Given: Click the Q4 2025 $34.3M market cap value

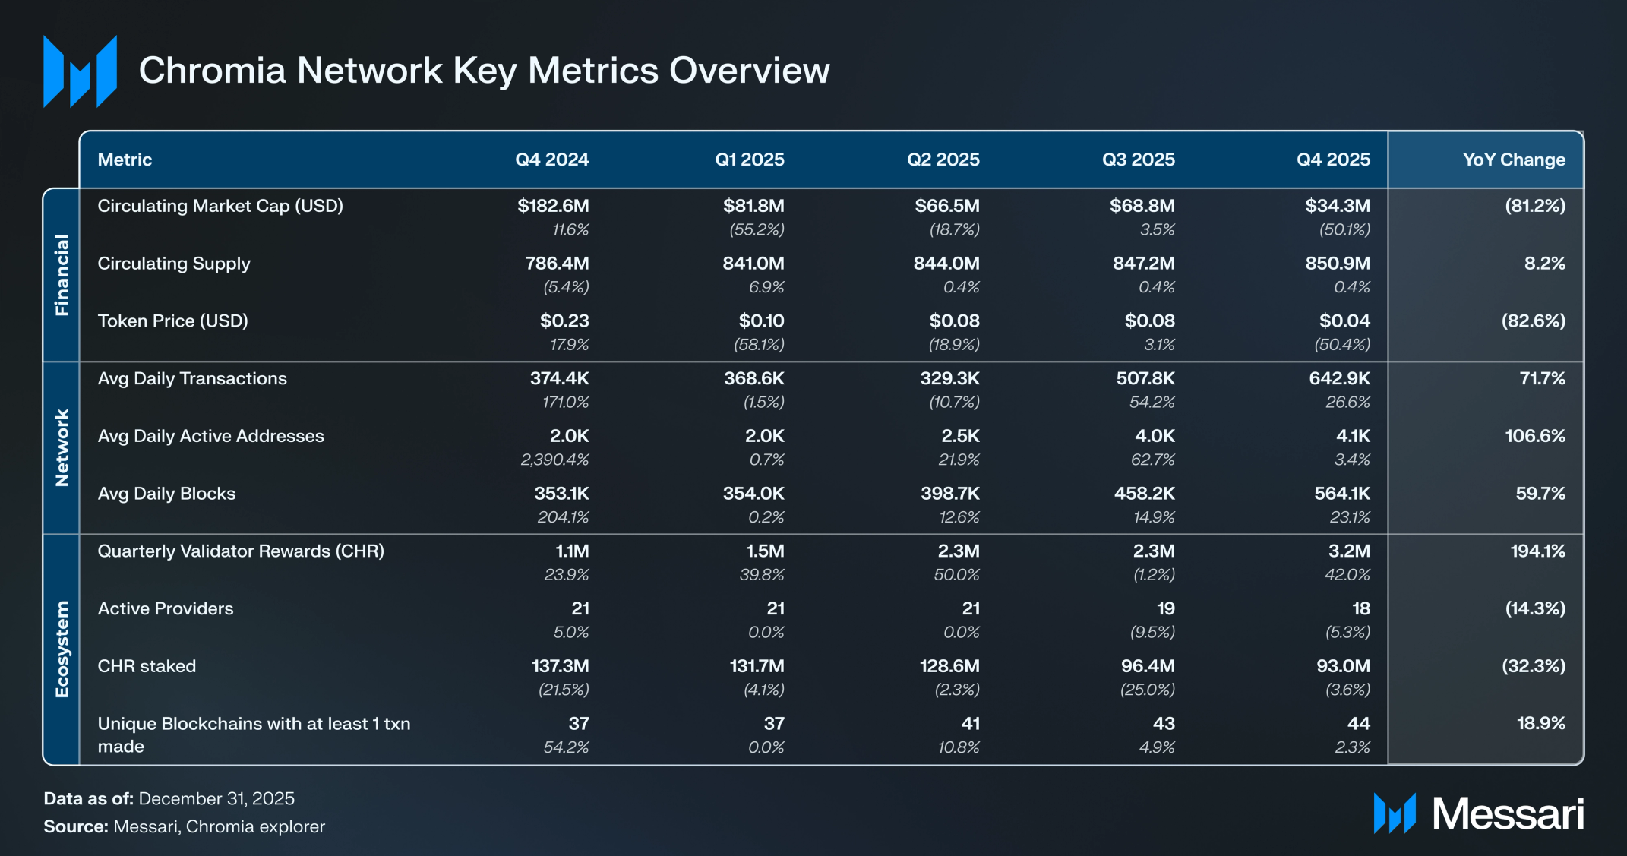Looking at the screenshot, I should click(1337, 206).
